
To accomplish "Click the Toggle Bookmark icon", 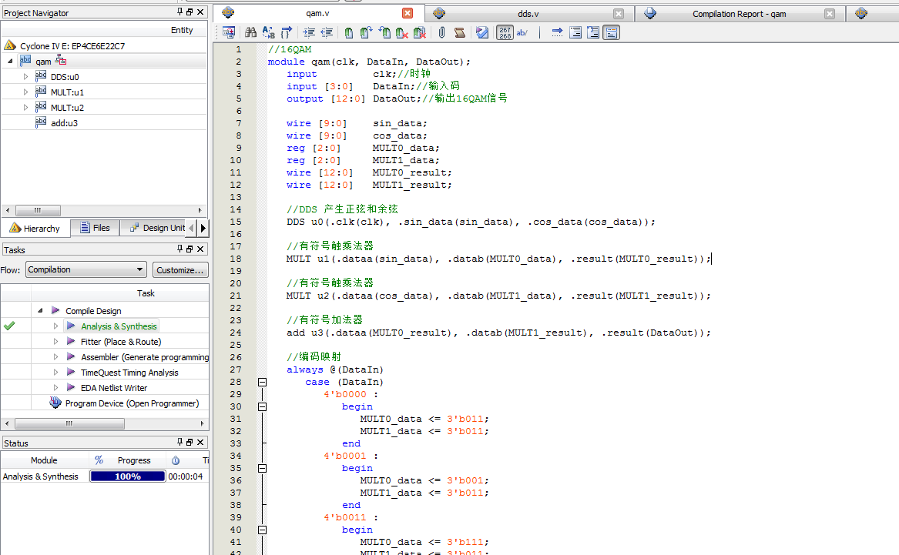I will 349,32.
